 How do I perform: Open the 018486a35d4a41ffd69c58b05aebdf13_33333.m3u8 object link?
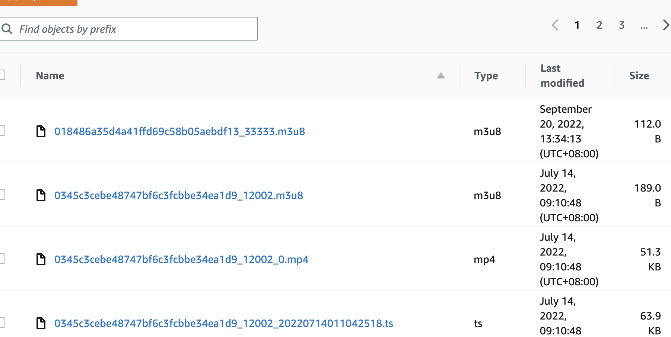tap(179, 132)
